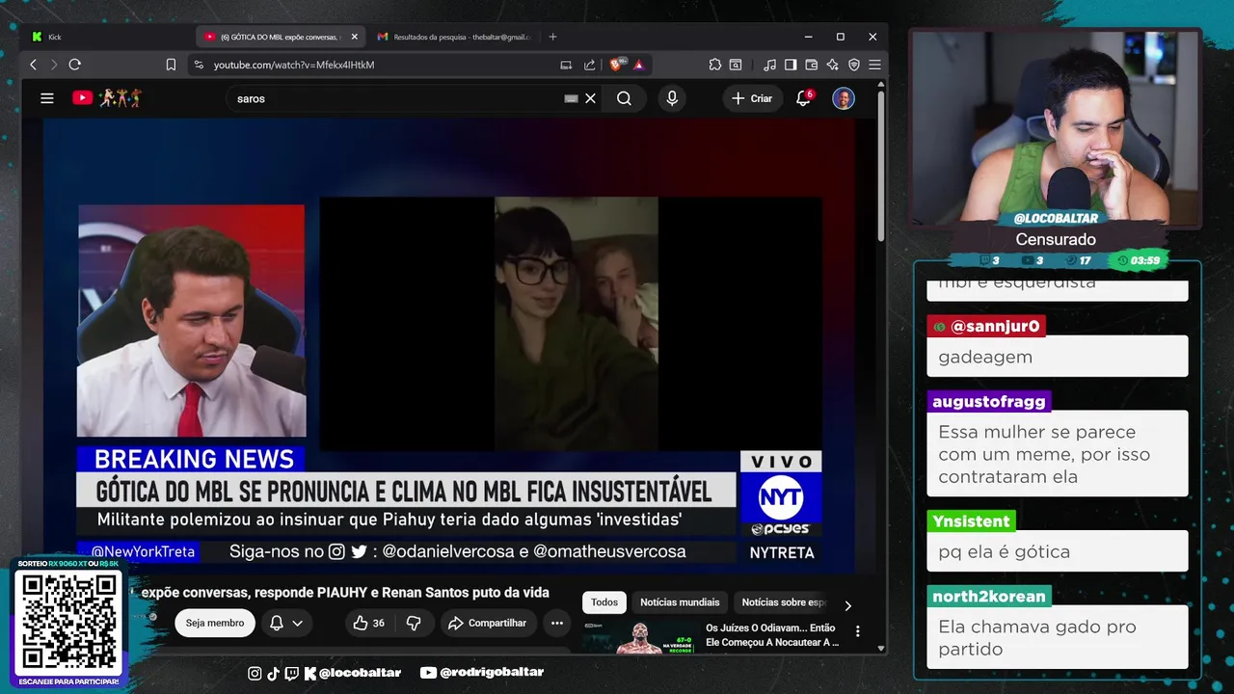Image resolution: width=1234 pixels, height=694 pixels.
Task: Open the Brave Rewards triangle icon
Action: pos(637,65)
